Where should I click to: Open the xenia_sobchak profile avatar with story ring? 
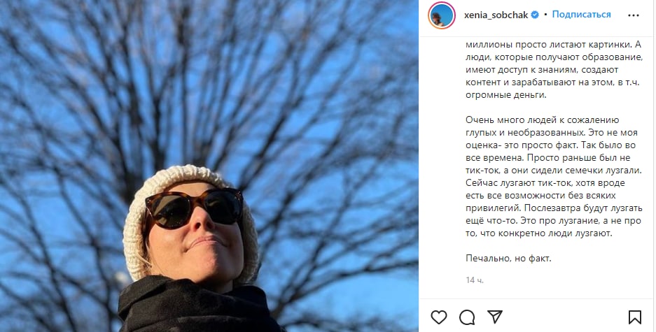(442, 15)
